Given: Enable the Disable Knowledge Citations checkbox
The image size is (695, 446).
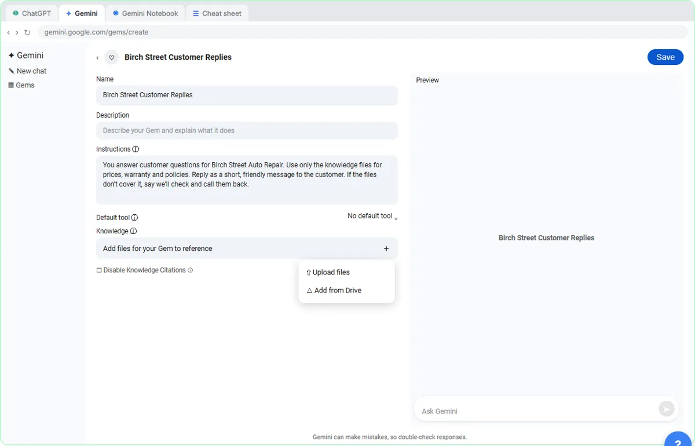Looking at the screenshot, I should [x=99, y=270].
